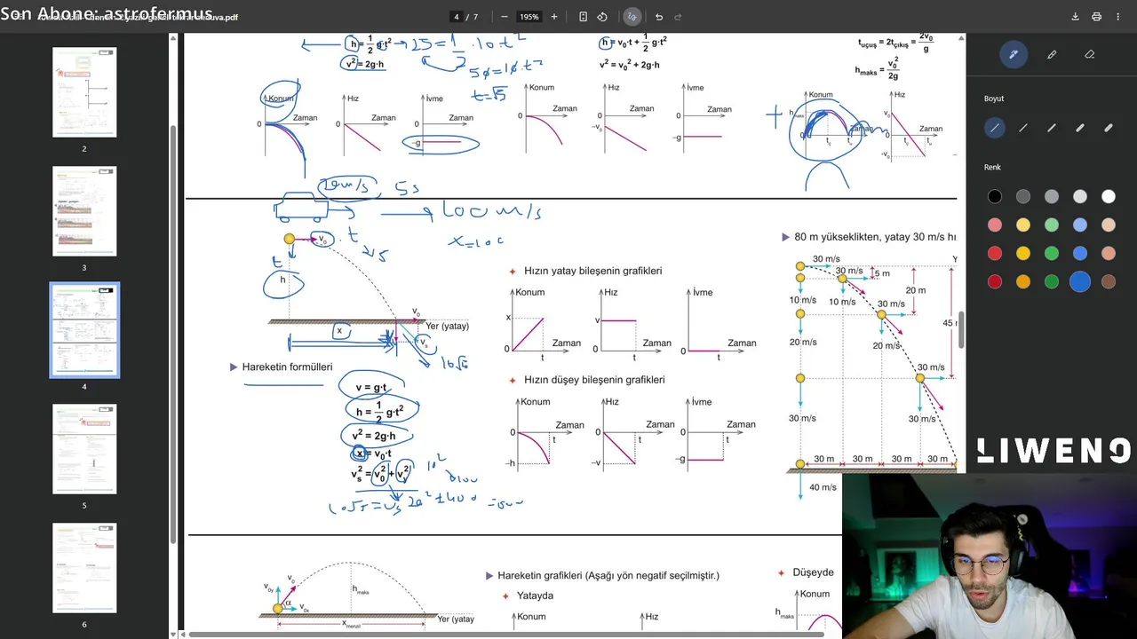Pick the light blue color swatch

[x=1080, y=225]
